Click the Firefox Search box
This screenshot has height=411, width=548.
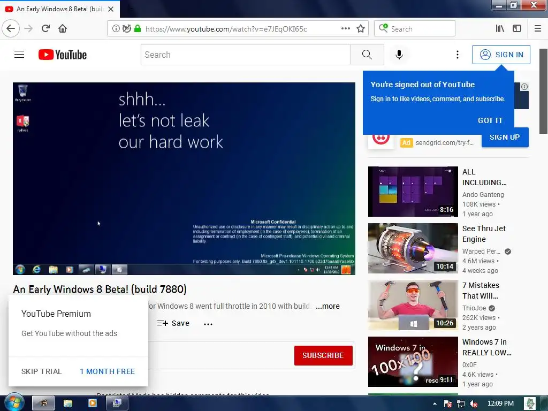(415, 29)
